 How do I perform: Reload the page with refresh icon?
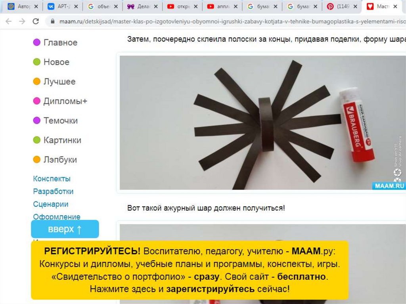(36, 21)
